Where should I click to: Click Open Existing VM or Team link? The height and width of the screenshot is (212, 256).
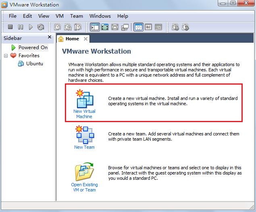(x=84, y=187)
